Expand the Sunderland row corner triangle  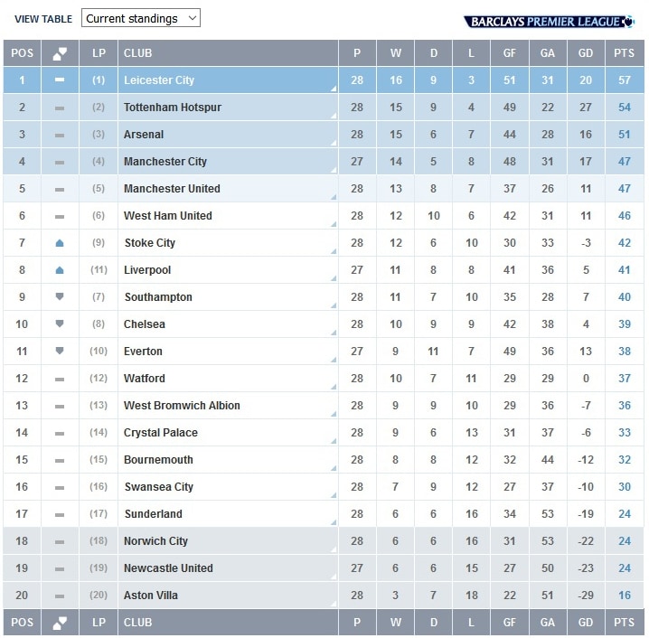pos(334,522)
